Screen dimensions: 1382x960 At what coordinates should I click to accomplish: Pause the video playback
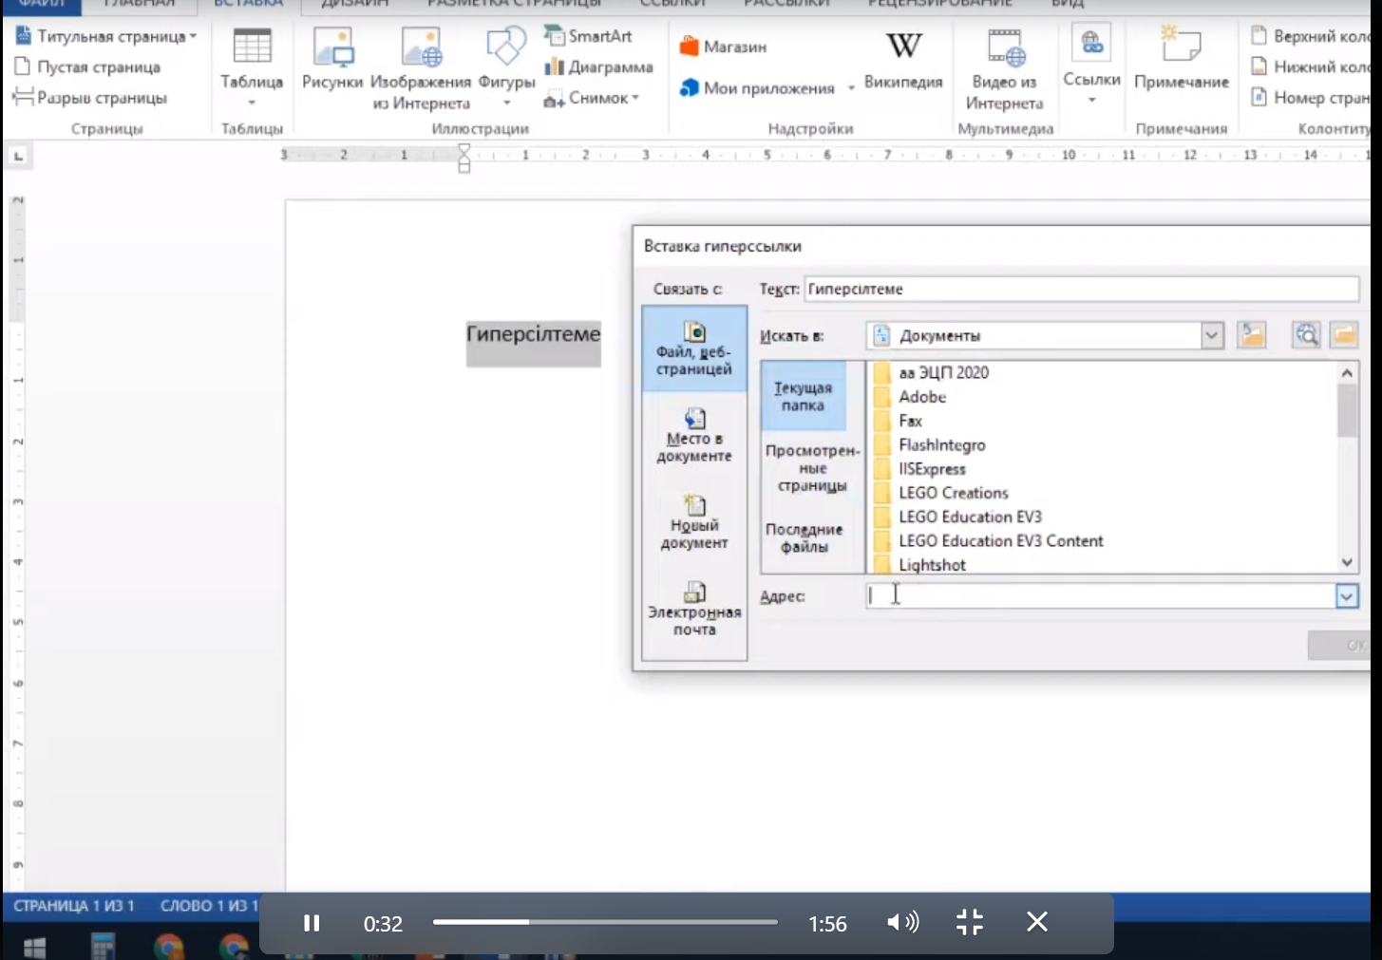click(312, 923)
